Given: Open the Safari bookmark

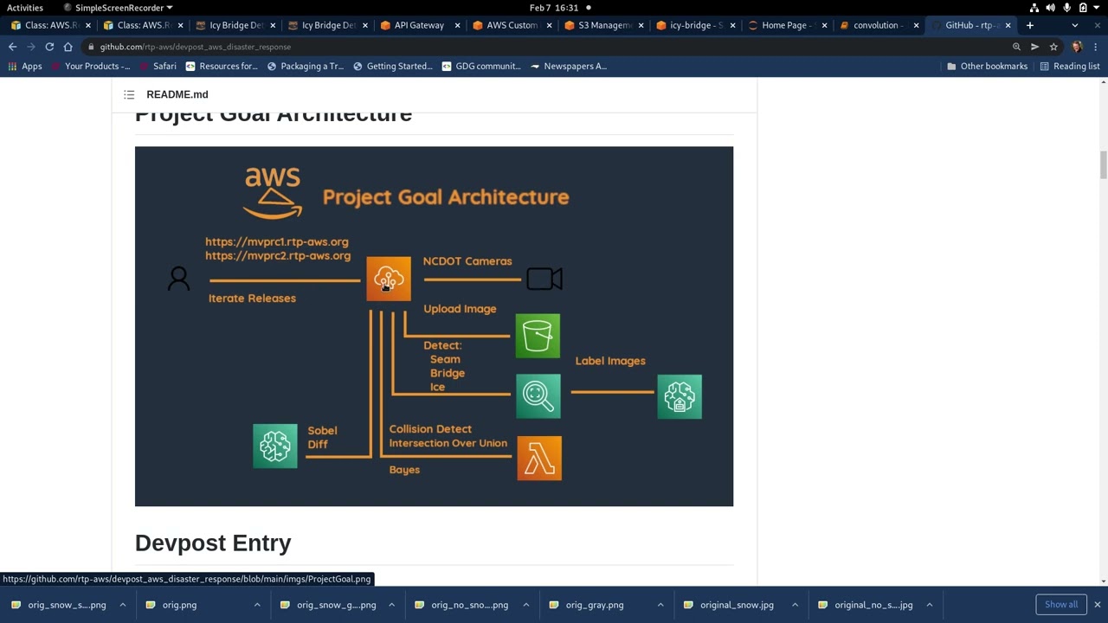Looking at the screenshot, I should pyautogui.click(x=157, y=66).
